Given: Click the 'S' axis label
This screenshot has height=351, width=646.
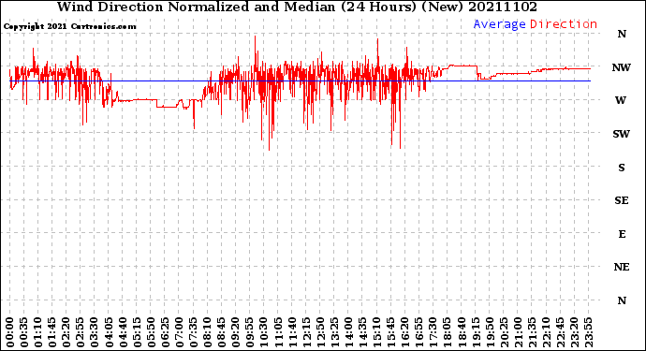Looking at the screenshot, I should pyautogui.click(x=622, y=168).
